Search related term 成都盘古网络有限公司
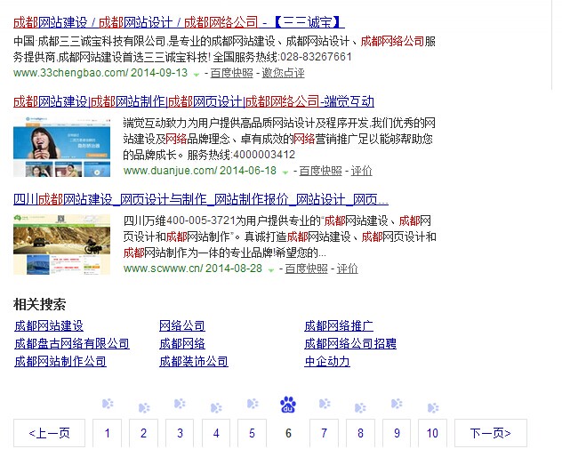This screenshot has height=457, width=562. pos(72,343)
